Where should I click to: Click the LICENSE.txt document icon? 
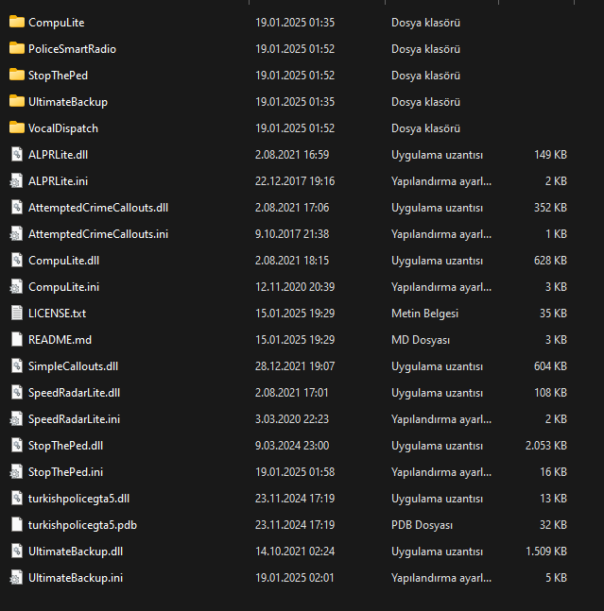click(x=17, y=314)
